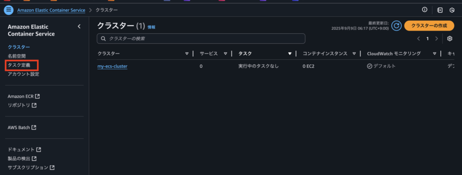Click external link icon beside サブスクリプション
This screenshot has width=462, height=175.
(x=52, y=167)
